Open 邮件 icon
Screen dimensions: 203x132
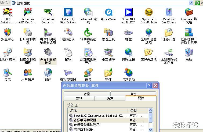click(x=48, y=72)
